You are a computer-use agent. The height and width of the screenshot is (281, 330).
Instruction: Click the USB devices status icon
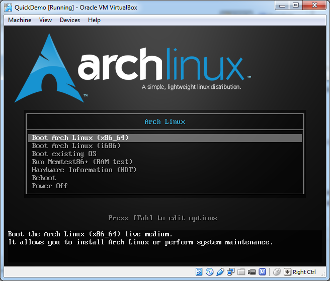point(220,272)
